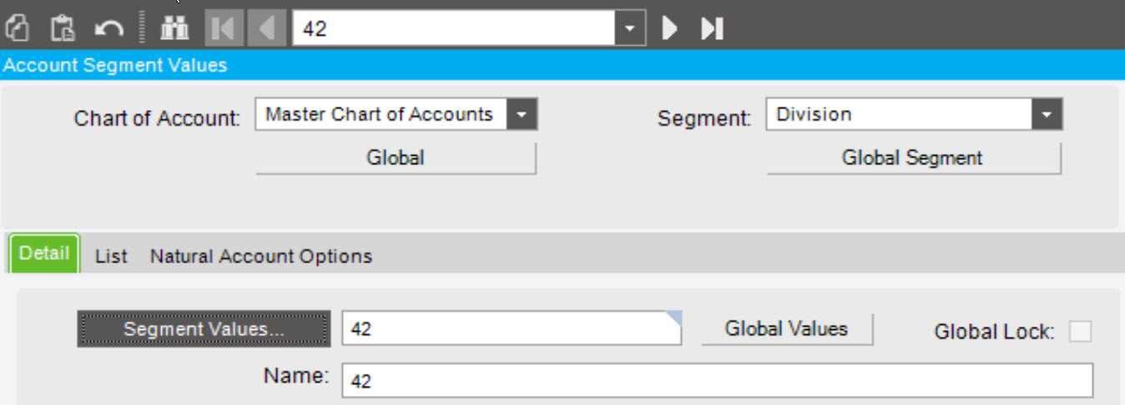
Task: Jump to the last record
Action: (x=712, y=28)
